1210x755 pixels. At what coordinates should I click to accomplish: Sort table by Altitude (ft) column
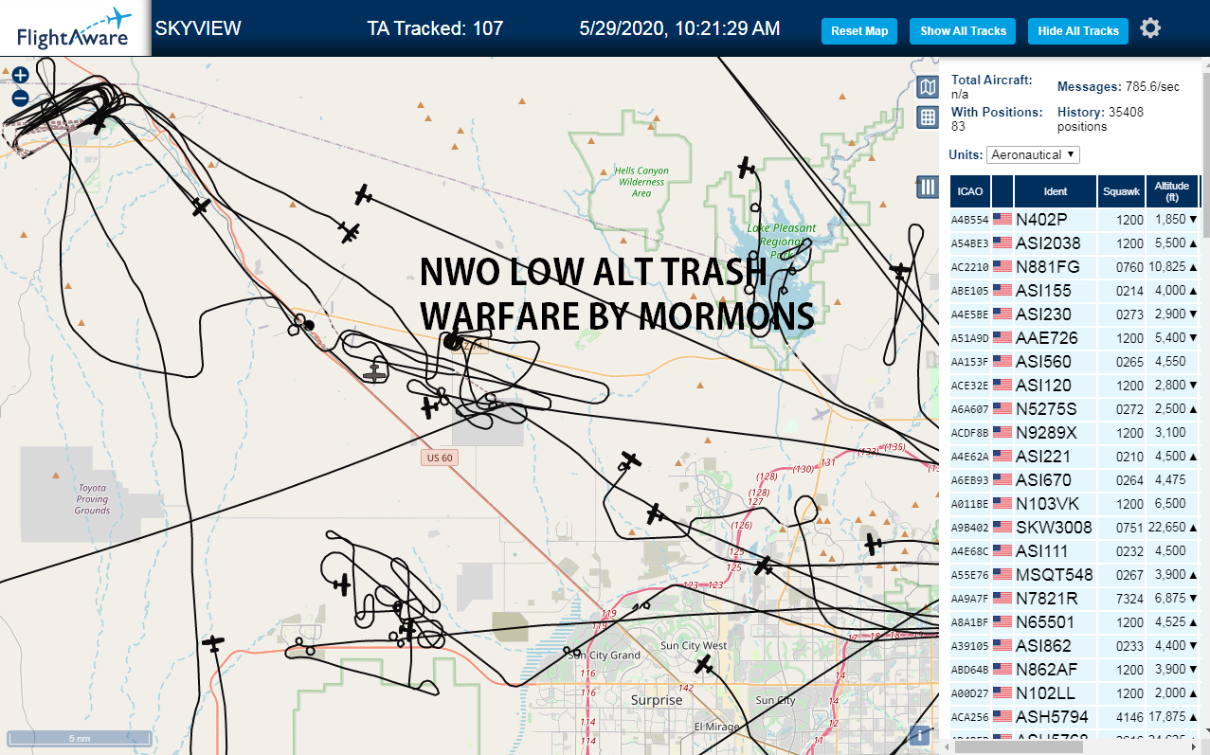[x=1172, y=191]
